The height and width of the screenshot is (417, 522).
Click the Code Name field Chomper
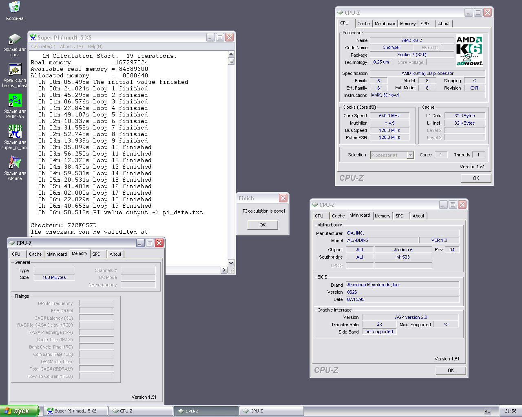[x=391, y=47]
